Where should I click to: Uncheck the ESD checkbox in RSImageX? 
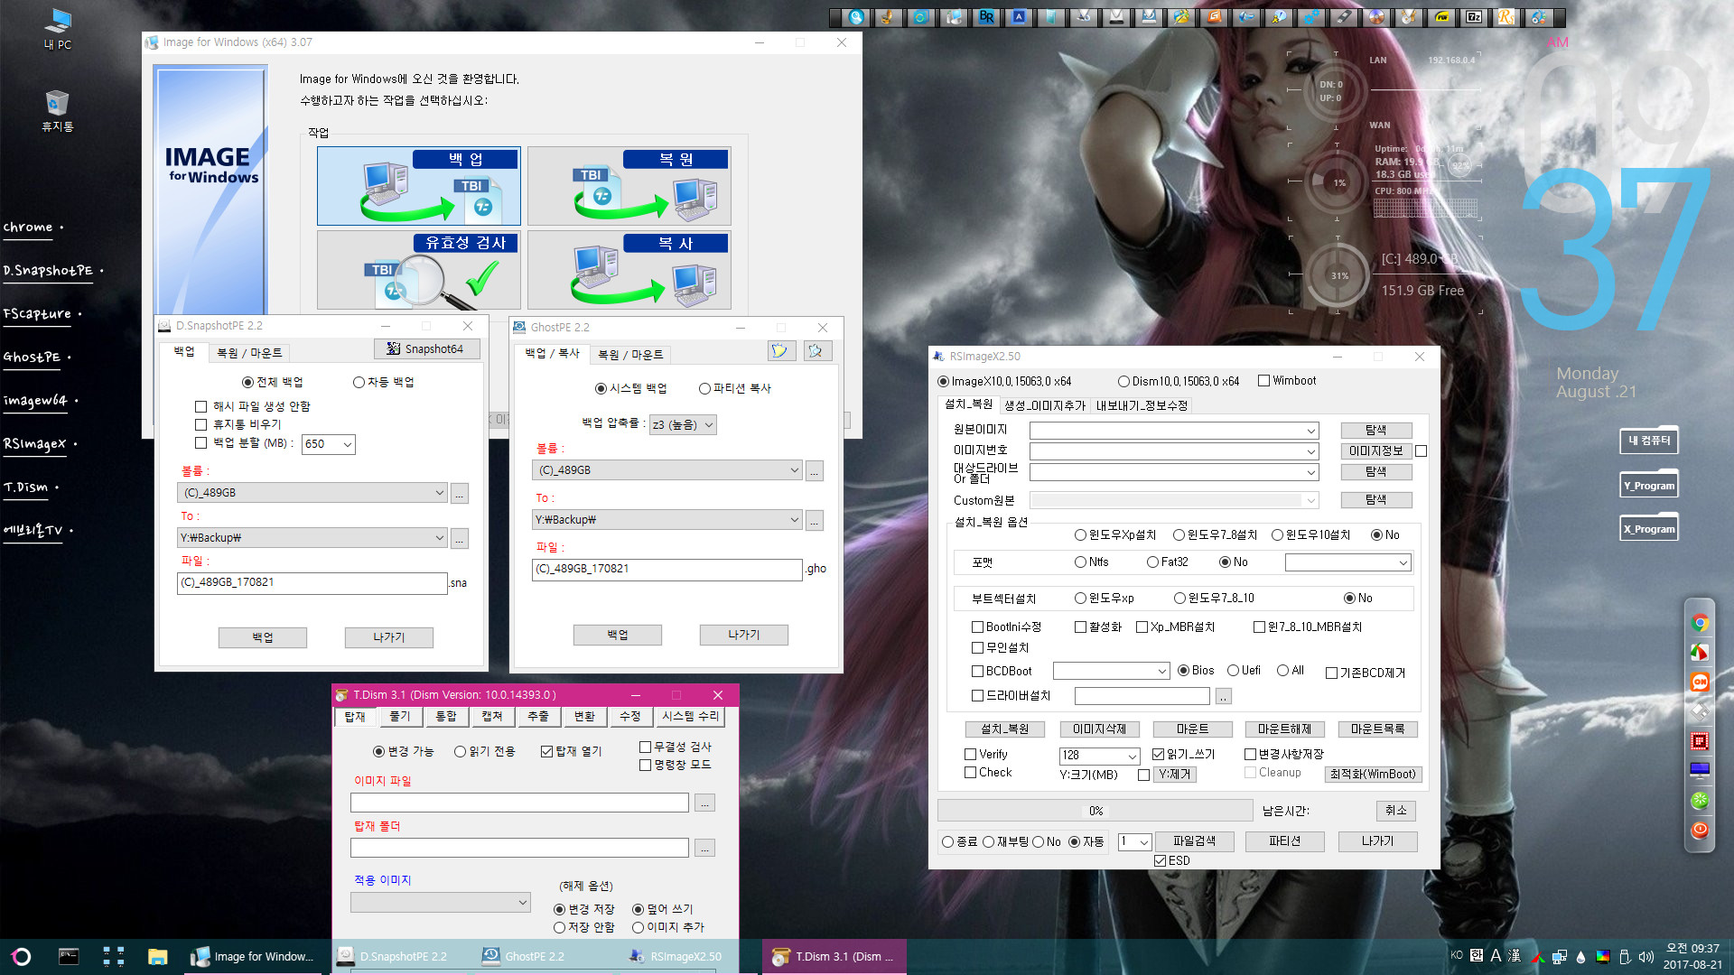pyautogui.click(x=1161, y=860)
